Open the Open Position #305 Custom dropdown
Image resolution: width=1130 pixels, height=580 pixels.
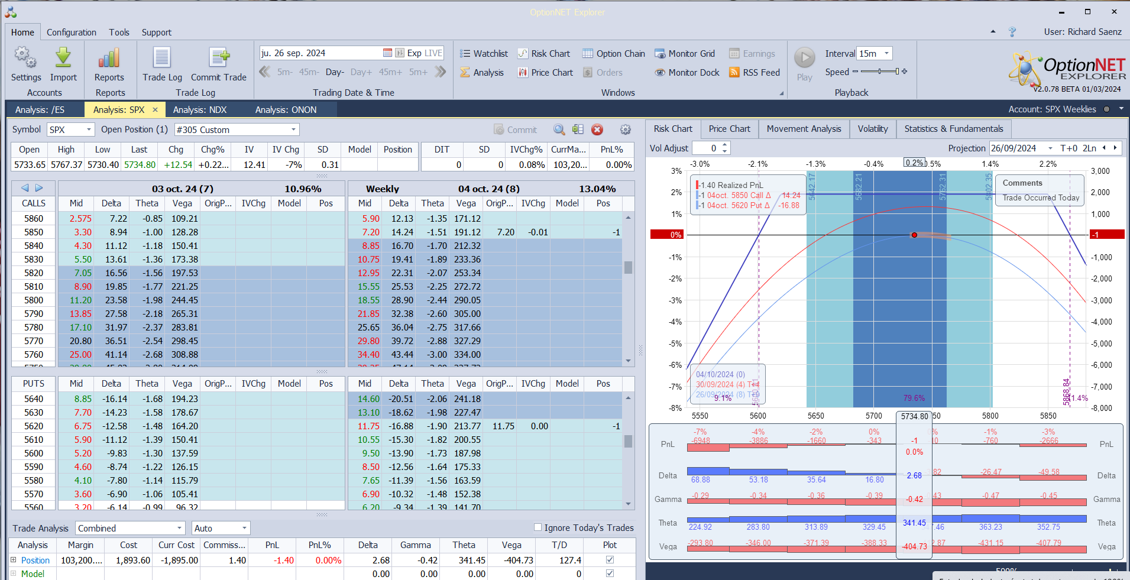click(293, 129)
